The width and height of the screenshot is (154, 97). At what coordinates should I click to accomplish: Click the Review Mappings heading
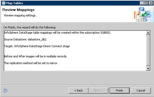click(19, 10)
